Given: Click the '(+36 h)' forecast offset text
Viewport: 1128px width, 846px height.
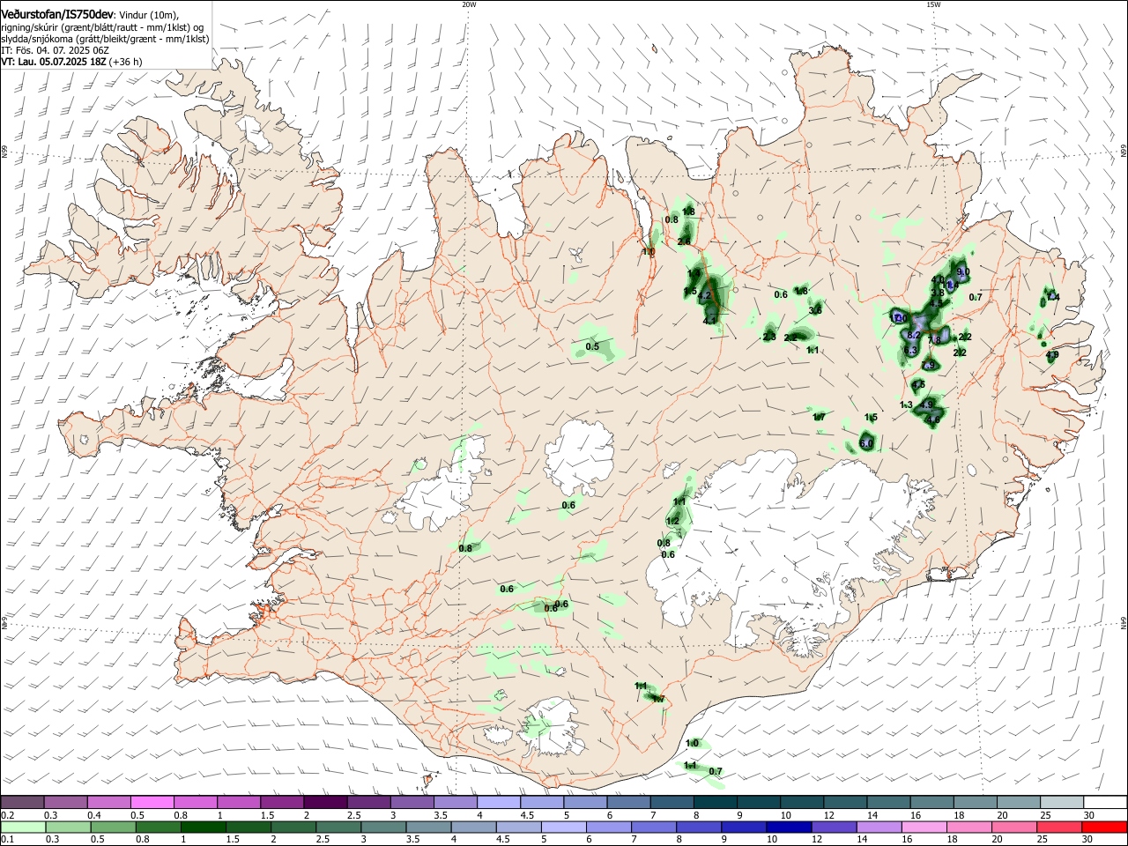Looking at the screenshot, I should tap(126, 62).
